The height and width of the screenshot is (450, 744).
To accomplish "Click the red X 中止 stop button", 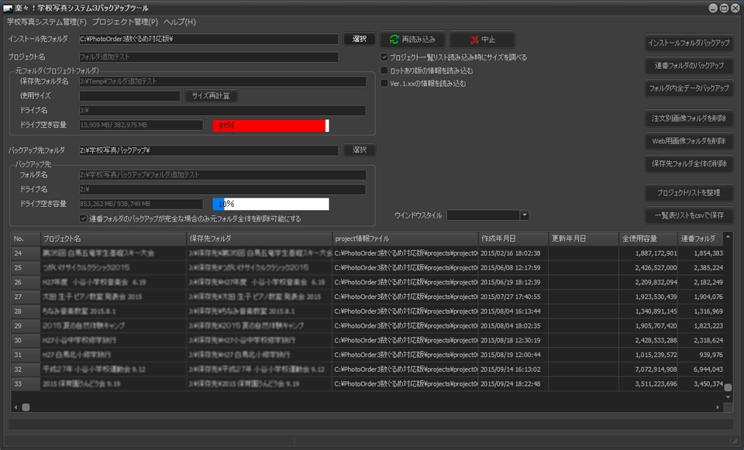I will pos(481,40).
